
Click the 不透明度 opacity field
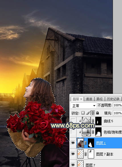(x=117, y=105)
